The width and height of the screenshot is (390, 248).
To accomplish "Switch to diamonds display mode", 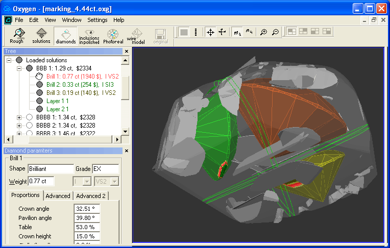I will [x=65, y=35].
